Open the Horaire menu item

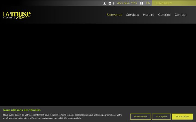[x=149, y=15]
